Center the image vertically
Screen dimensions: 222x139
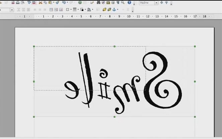pyautogui.click(x=56, y=10)
